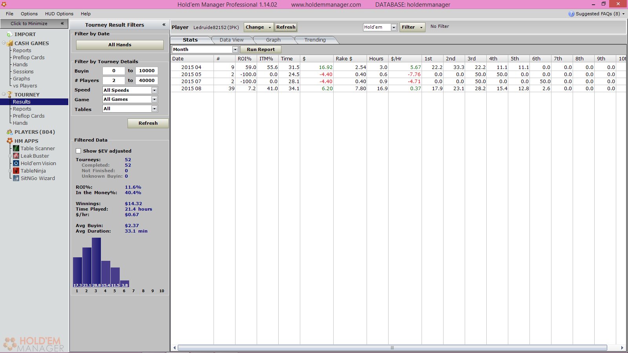Click the PLAYERS (804) people icon
The image size is (628, 353).
coord(10,132)
